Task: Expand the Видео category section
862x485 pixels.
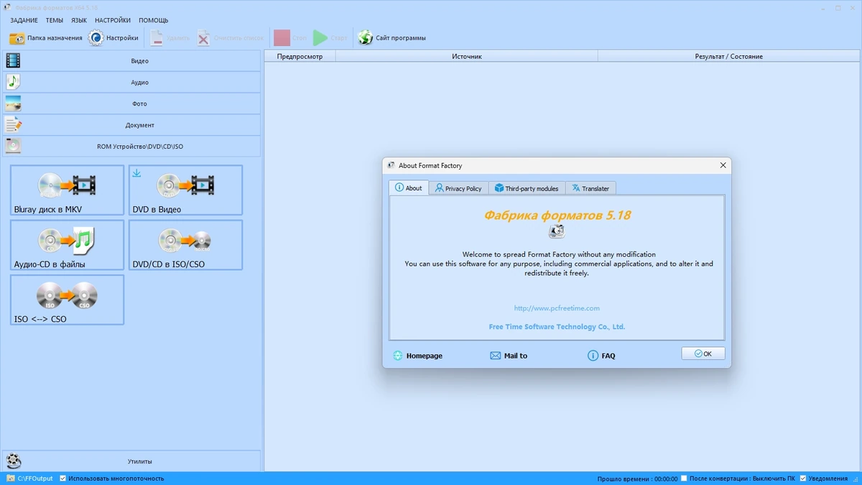Action: [131, 61]
